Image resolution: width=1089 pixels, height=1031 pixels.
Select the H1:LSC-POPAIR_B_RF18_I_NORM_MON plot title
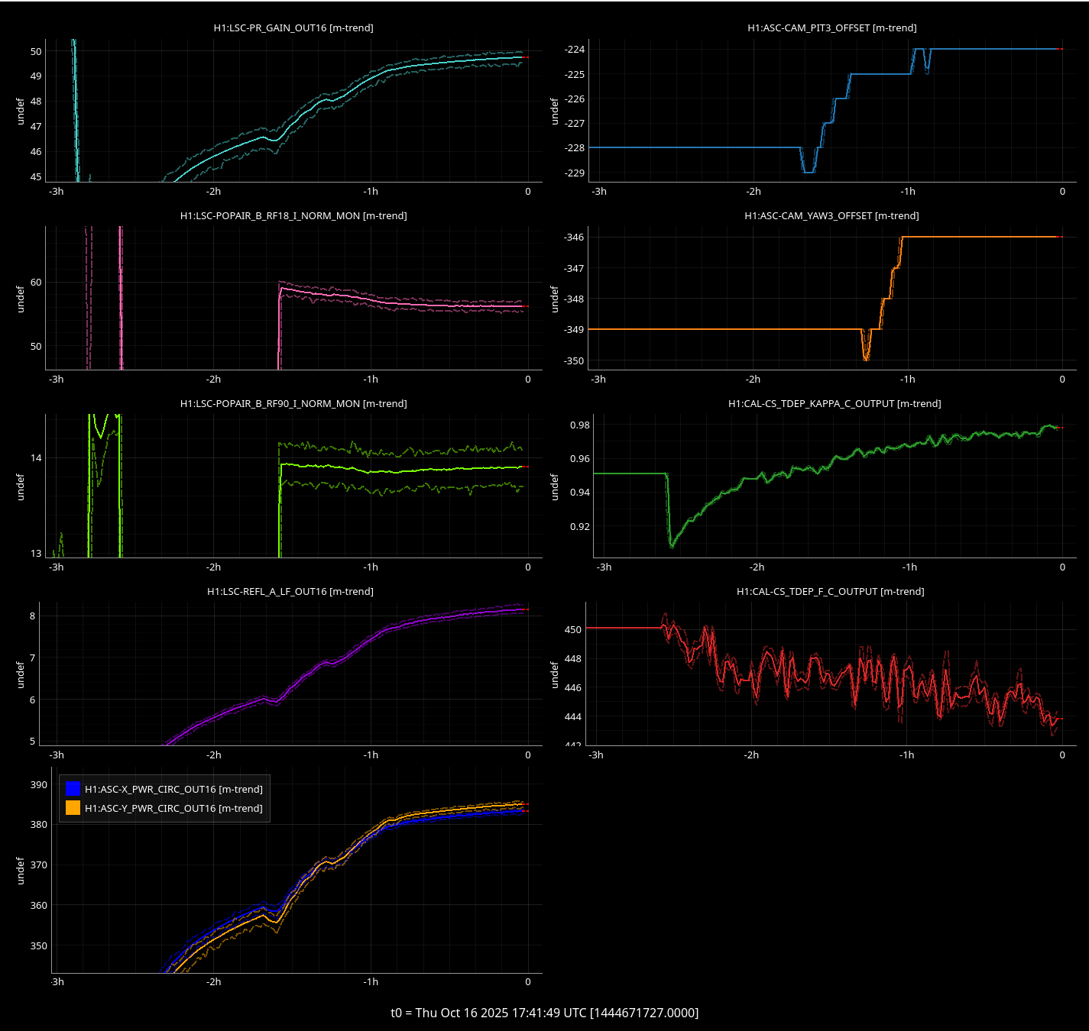[x=293, y=215]
